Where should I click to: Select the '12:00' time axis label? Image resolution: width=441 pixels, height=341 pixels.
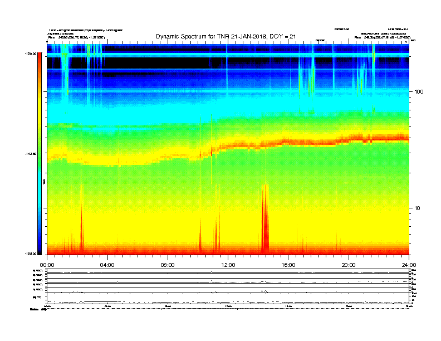pyautogui.click(x=228, y=265)
